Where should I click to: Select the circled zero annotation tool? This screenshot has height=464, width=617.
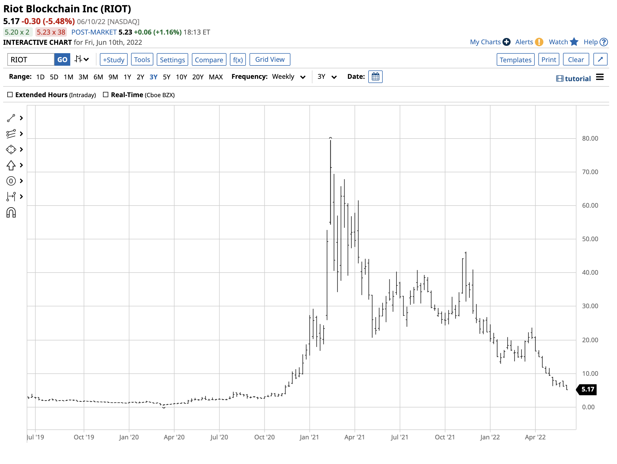click(x=11, y=181)
